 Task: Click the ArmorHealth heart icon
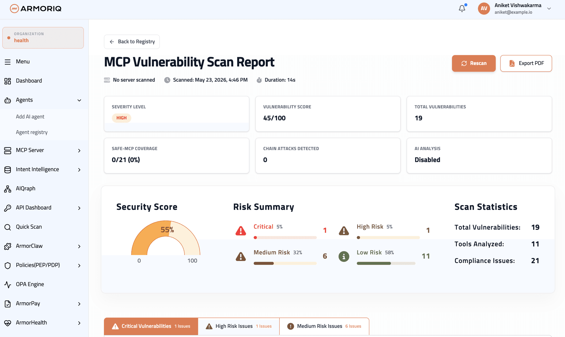pos(8,323)
